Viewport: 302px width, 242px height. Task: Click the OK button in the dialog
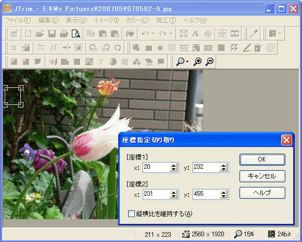point(262,159)
